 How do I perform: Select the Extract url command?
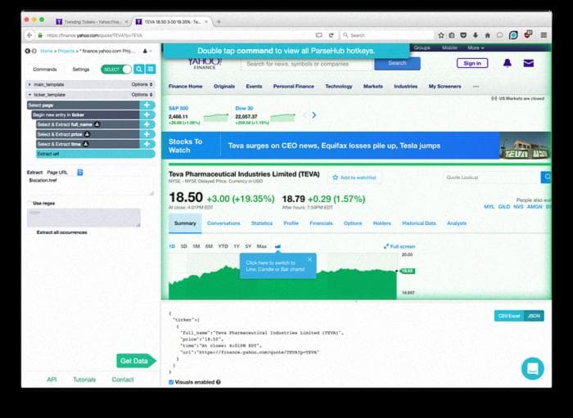pos(96,154)
